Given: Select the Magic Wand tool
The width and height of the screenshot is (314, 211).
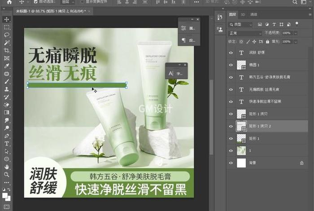Looking at the screenshot, I should click(7, 43).
